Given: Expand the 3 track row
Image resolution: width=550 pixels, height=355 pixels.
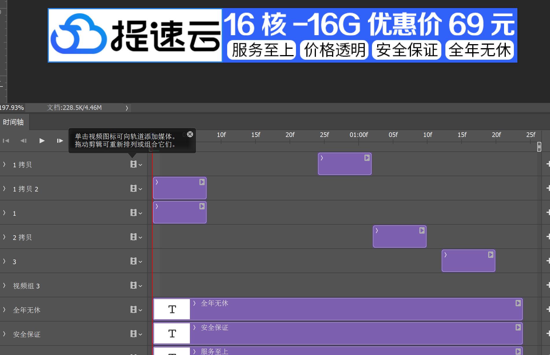Looking at the screenshot, I should coord(4,261).
